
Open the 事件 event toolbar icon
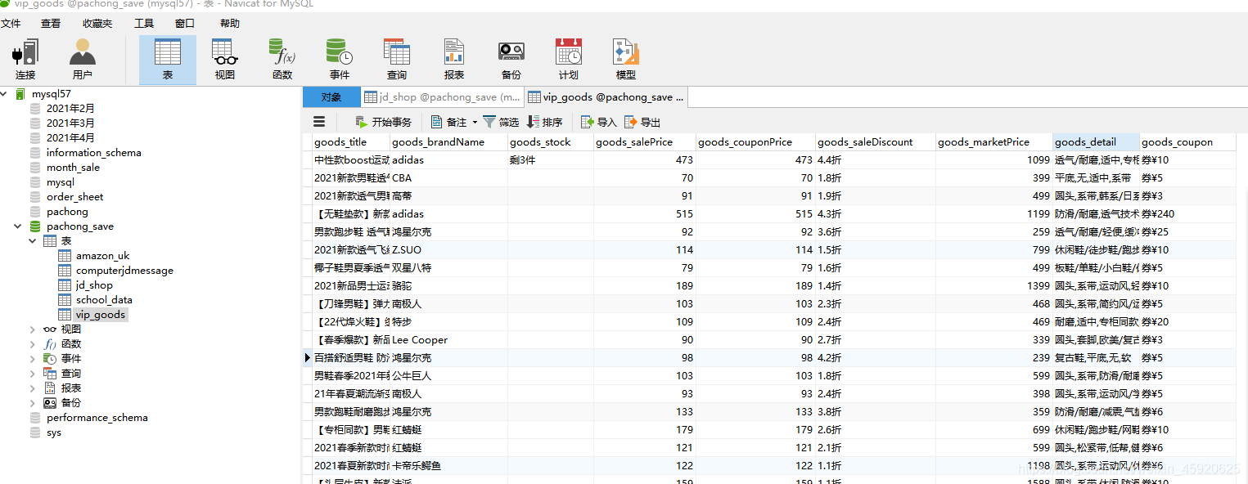(340, 60)
